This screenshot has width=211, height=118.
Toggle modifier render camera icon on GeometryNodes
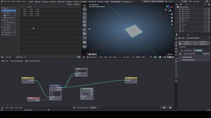201,50
